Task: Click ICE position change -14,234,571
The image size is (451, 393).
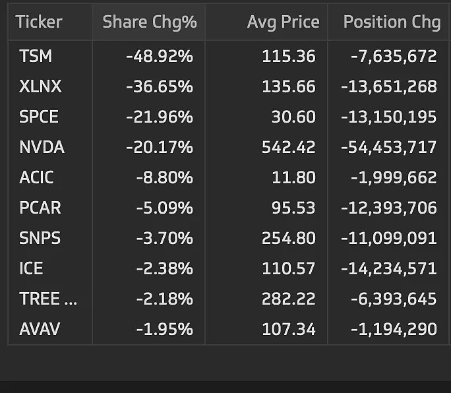Action: pos(389,269)
